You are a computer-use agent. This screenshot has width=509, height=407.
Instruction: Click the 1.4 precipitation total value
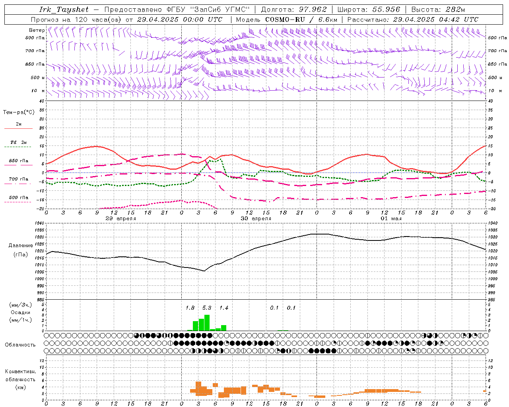coord(224,308)
